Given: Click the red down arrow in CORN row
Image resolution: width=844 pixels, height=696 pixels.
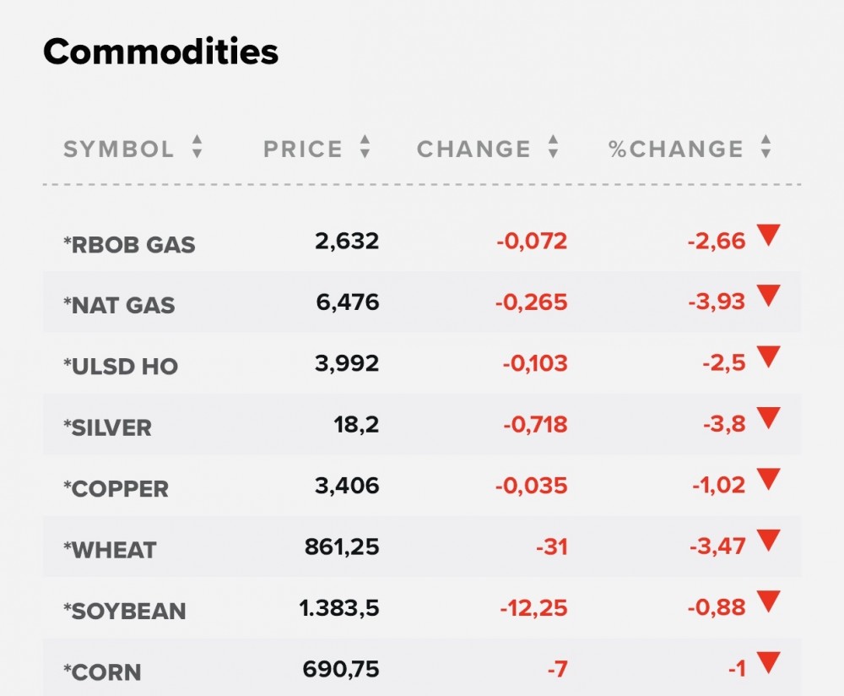Looking at the screenshot, I should coord(768,661).
